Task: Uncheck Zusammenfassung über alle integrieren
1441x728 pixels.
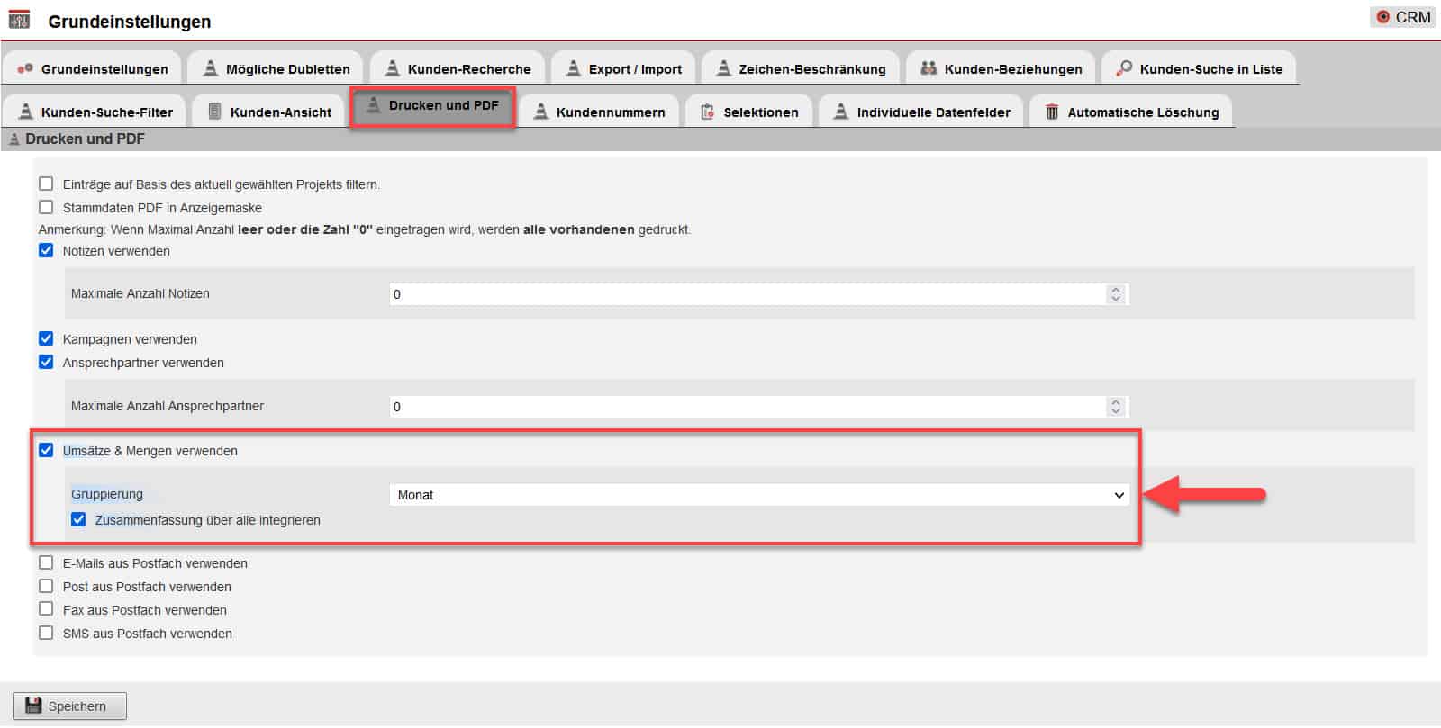Action: [78, 519]
